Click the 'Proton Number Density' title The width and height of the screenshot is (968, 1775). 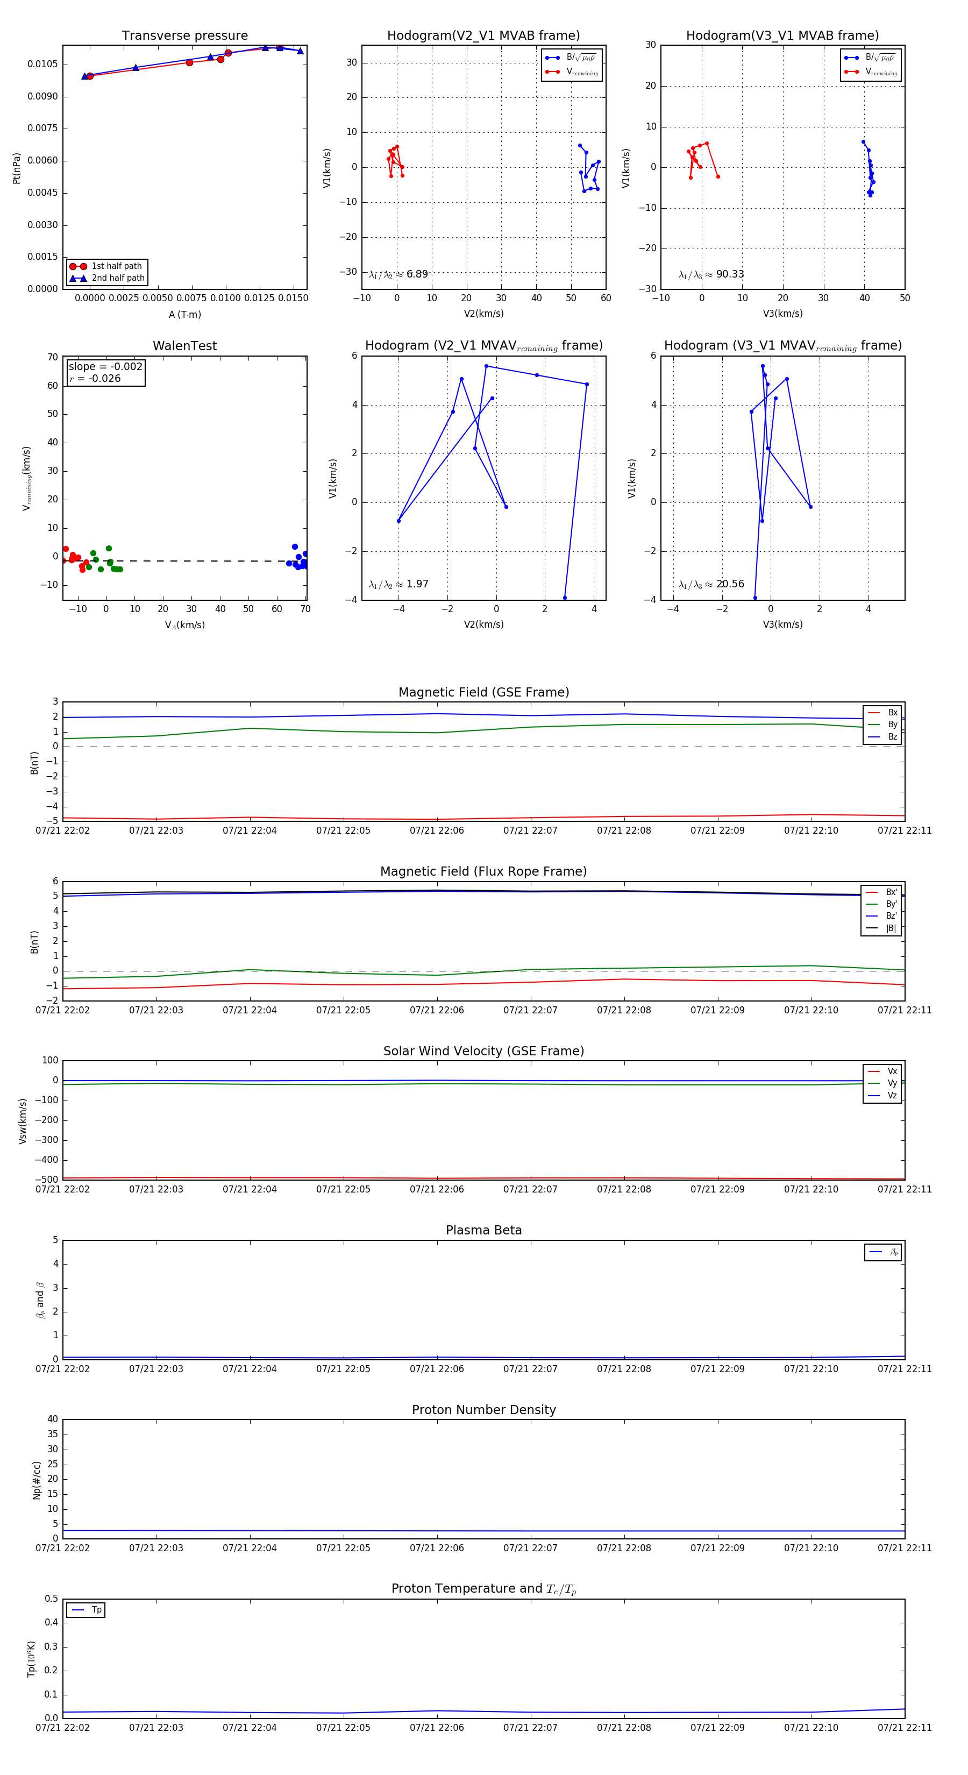point(483,1410)
